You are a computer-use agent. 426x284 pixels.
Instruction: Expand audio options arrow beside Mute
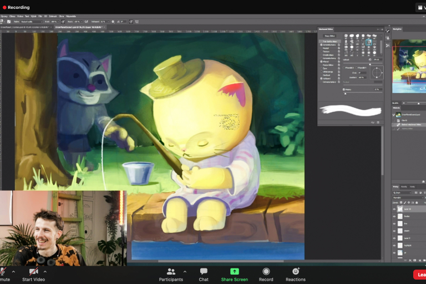point(13,272)
